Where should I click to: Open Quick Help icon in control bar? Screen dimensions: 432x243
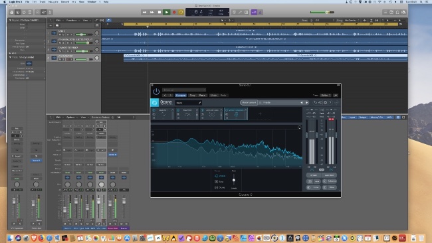(24, 12)
